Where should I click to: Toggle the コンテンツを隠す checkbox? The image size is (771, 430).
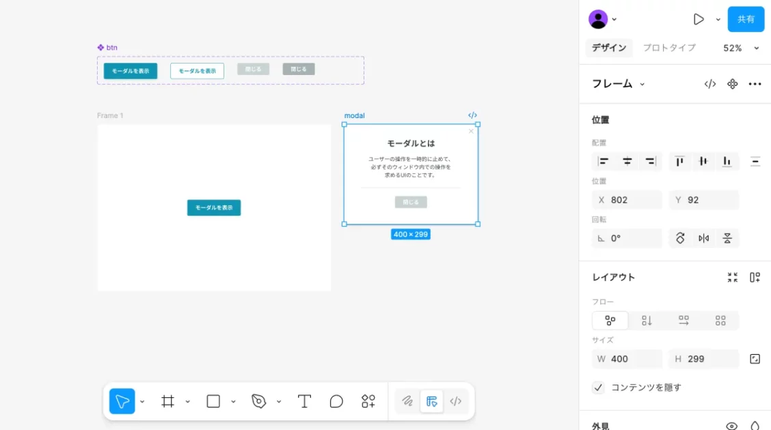[598, 388]
